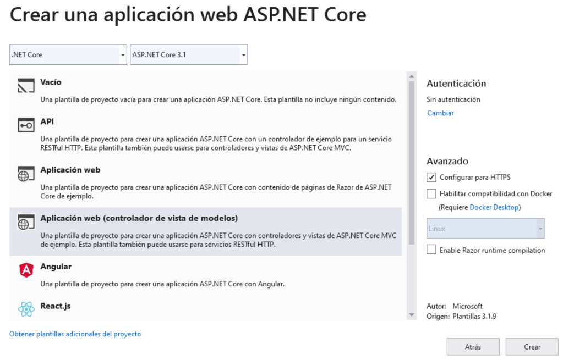Image resolution: width=563 pixels, height=360 pixels.
Task: Open the ASP.NET Core 3.1 version dropdown
Action: 242,54
